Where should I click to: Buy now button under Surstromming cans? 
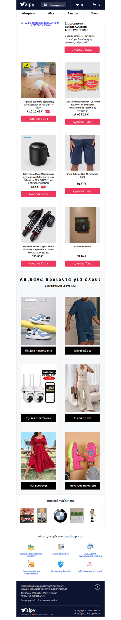83,122
